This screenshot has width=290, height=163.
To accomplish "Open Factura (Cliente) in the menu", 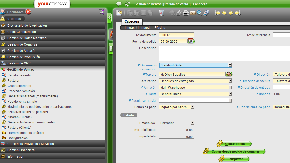I will click(x=19, y=128).
